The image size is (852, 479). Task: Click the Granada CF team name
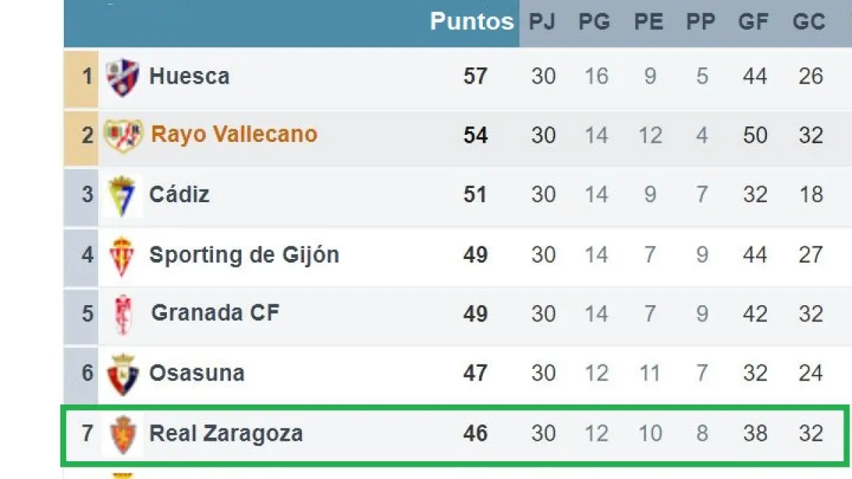pos(216,313)
